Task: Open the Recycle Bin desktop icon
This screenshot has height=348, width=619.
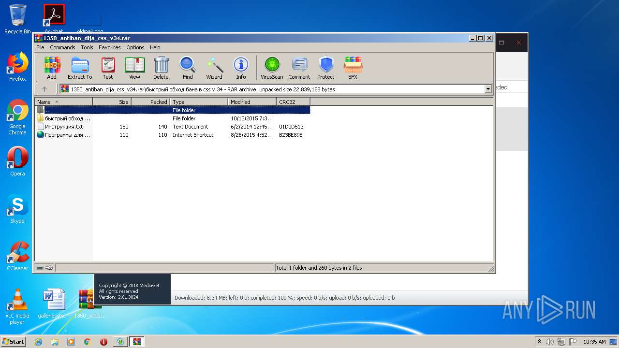Action: pyautogui.click(x=17, y=19)
